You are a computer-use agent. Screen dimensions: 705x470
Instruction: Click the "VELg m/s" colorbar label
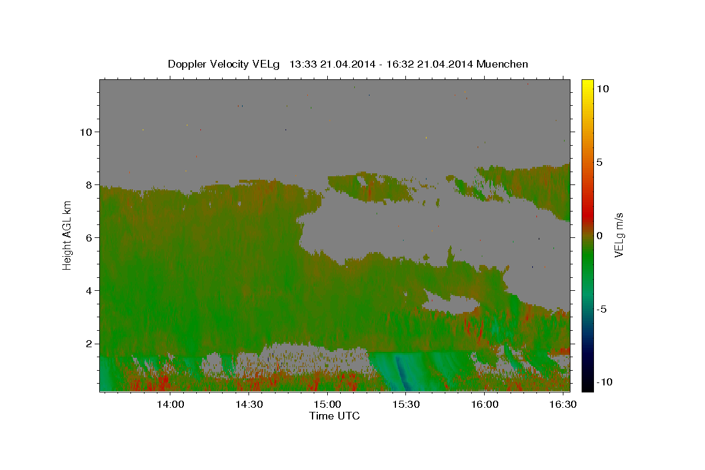click(x=619, y=235)
